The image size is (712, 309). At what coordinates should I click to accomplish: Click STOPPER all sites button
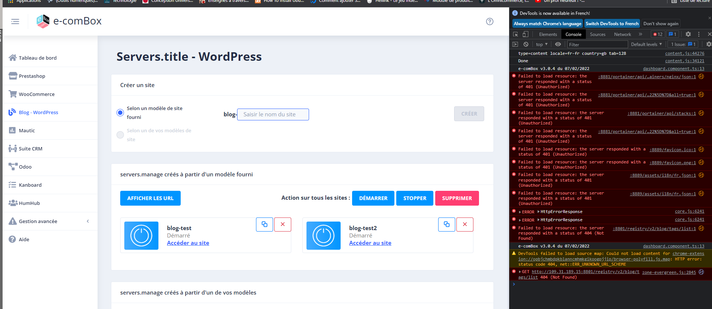[x=415, y=198]
